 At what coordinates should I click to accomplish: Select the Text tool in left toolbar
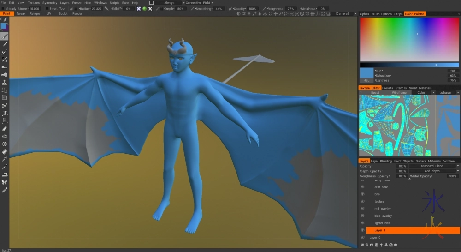coord(5,113)
